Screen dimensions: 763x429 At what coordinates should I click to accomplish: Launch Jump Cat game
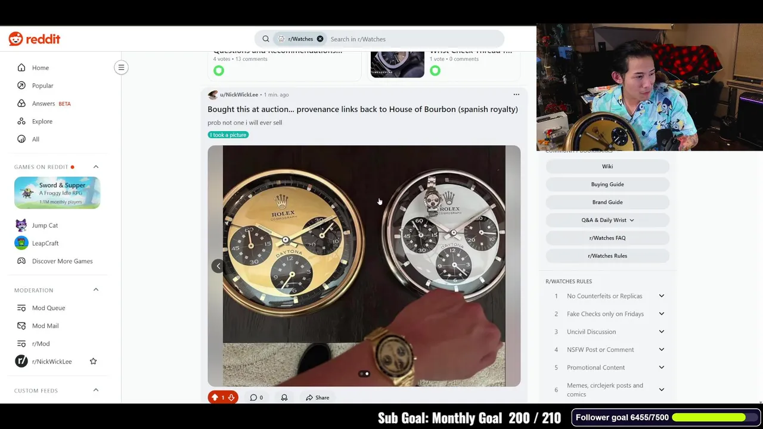point(45,225)
